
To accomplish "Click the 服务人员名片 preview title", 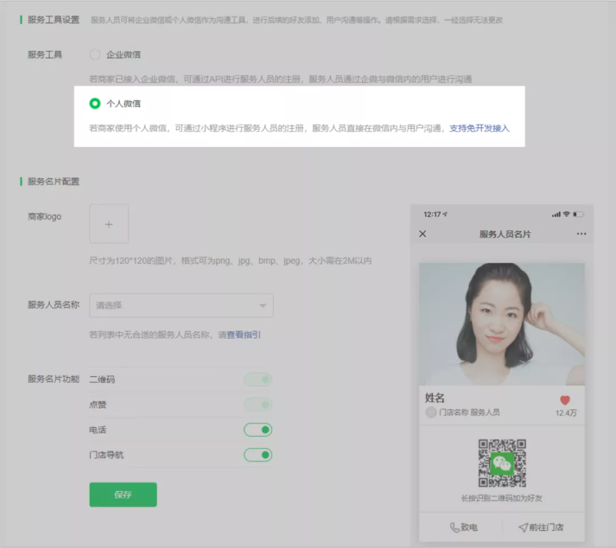I will (505, 234).
